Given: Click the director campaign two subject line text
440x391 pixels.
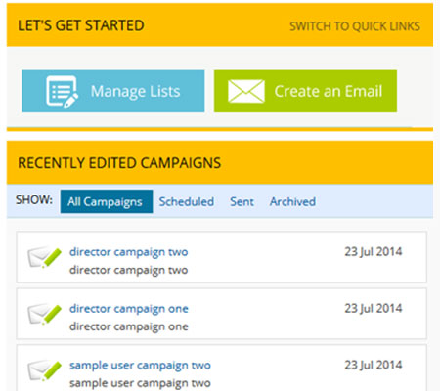Looking at the screenshot, I should click(x=128, y=270).
